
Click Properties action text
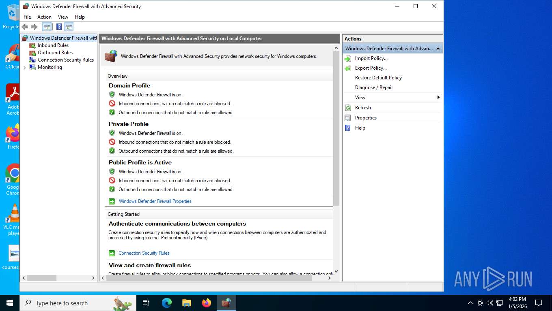pyautogui.click(x=366, y=118)
